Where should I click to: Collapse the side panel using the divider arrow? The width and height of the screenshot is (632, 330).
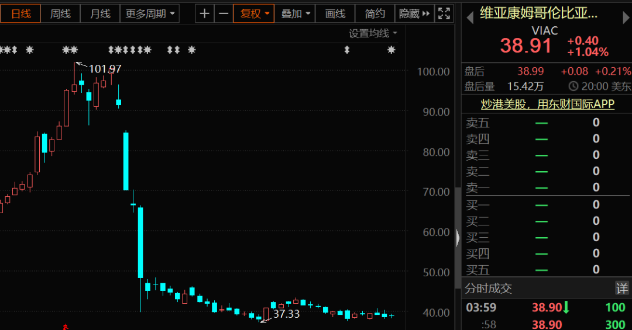[x=458, y=238]
